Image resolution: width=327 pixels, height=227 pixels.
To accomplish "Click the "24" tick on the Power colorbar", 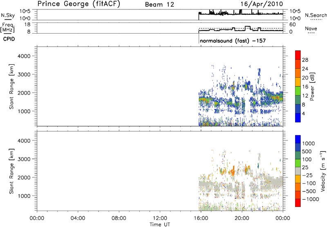I will [x=305, y=69].
